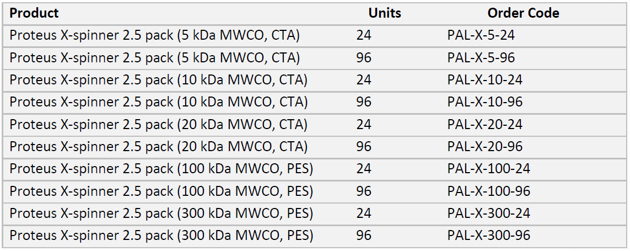Click the PAL-X-100-96 order code
The width and height of the screenshot is (630, 251).
488,191
